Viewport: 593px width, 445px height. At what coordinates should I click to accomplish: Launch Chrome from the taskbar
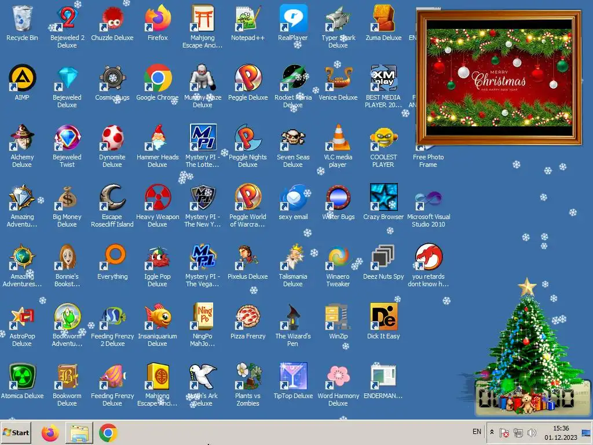pyautogui.click(x=108, y=433)
